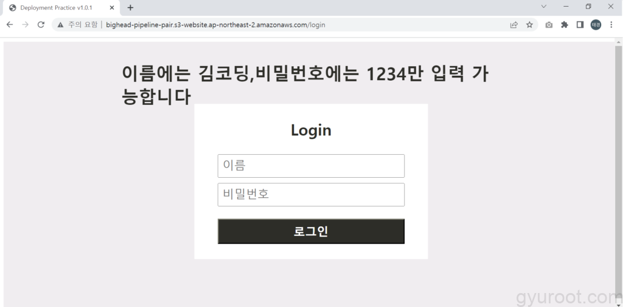
Task: Go back to the previous page
Action: click(10, 25)
